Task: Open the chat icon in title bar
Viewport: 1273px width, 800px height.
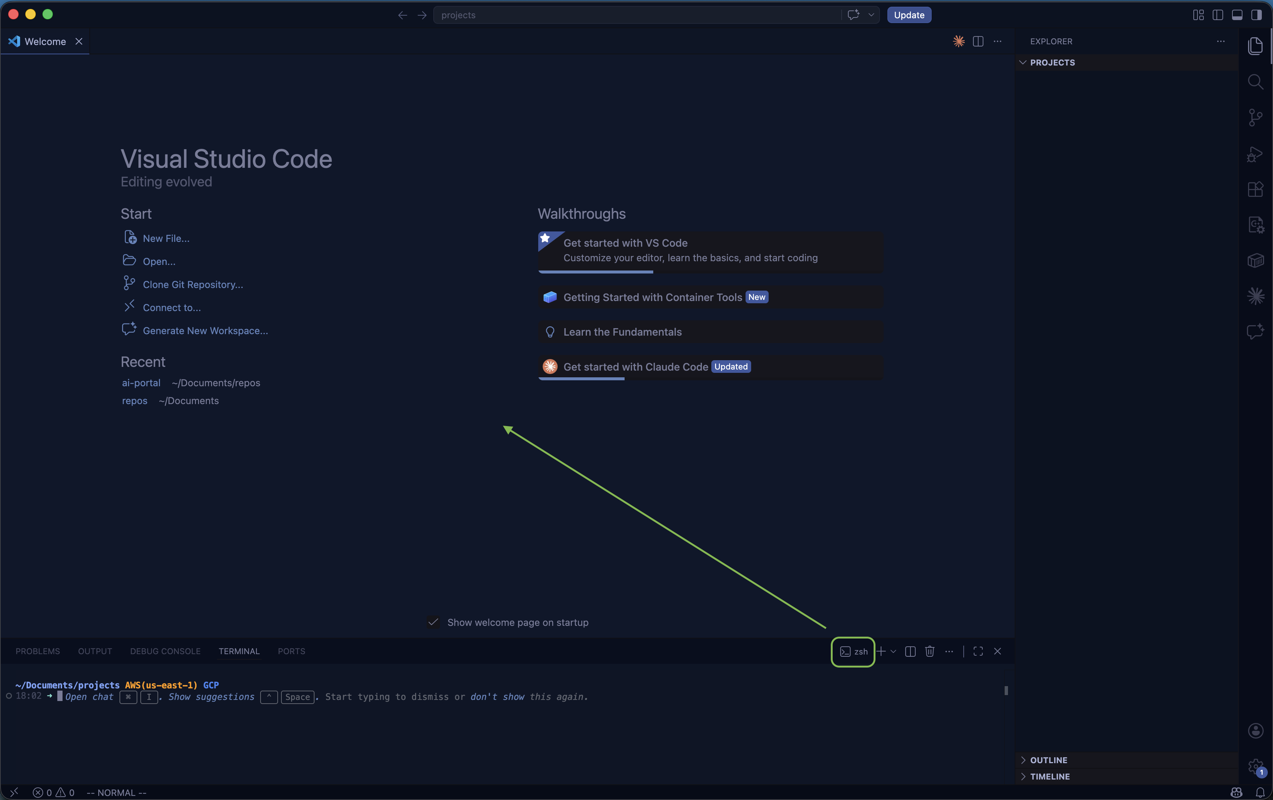Action: point(853,15)
